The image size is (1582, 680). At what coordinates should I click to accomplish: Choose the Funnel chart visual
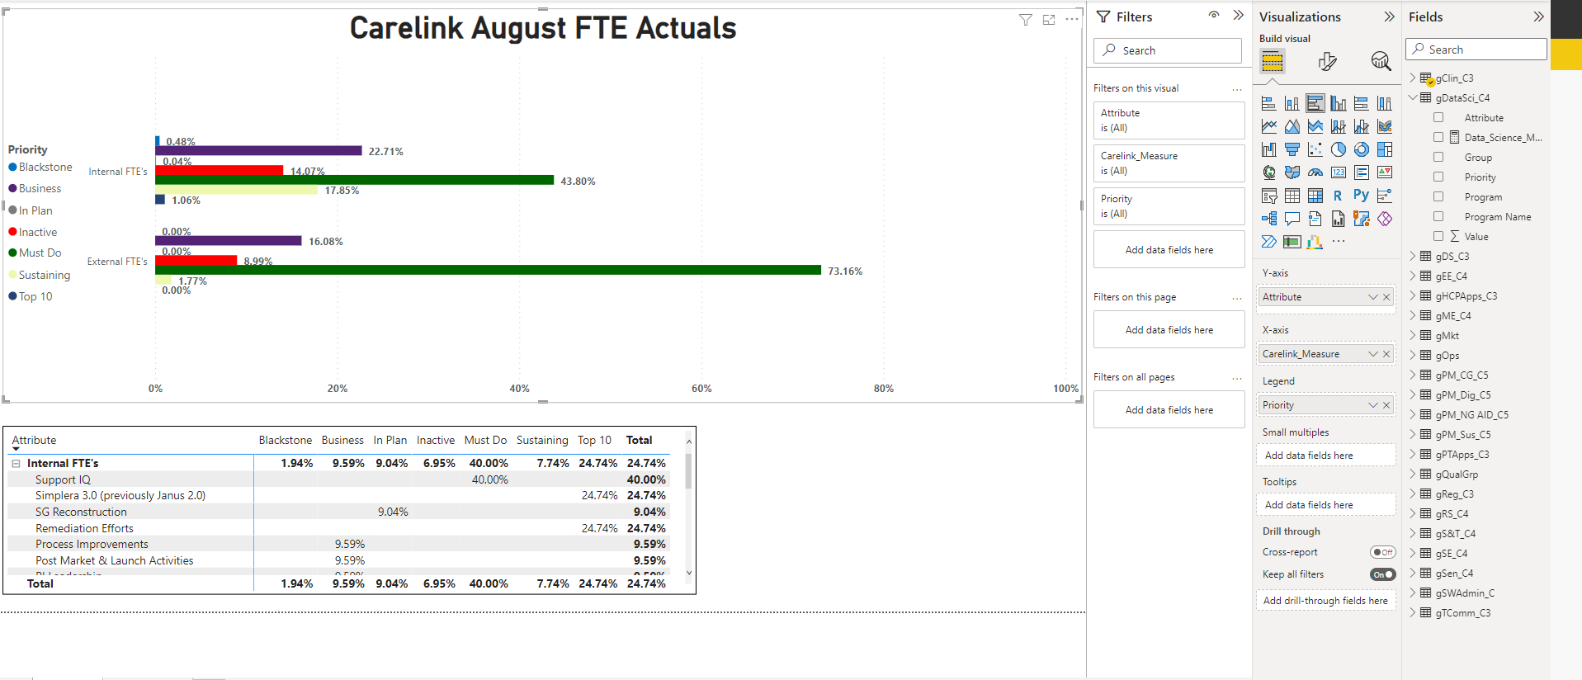(x=1292, y=149)
